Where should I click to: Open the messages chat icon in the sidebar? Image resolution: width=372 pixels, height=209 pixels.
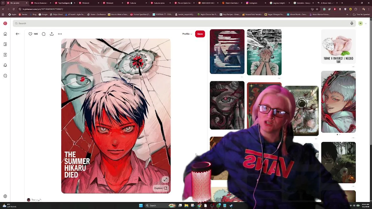point(5,76)
